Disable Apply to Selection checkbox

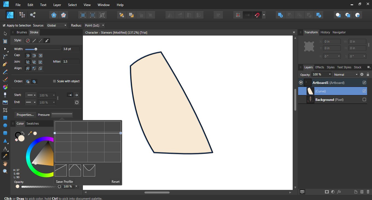4,25
